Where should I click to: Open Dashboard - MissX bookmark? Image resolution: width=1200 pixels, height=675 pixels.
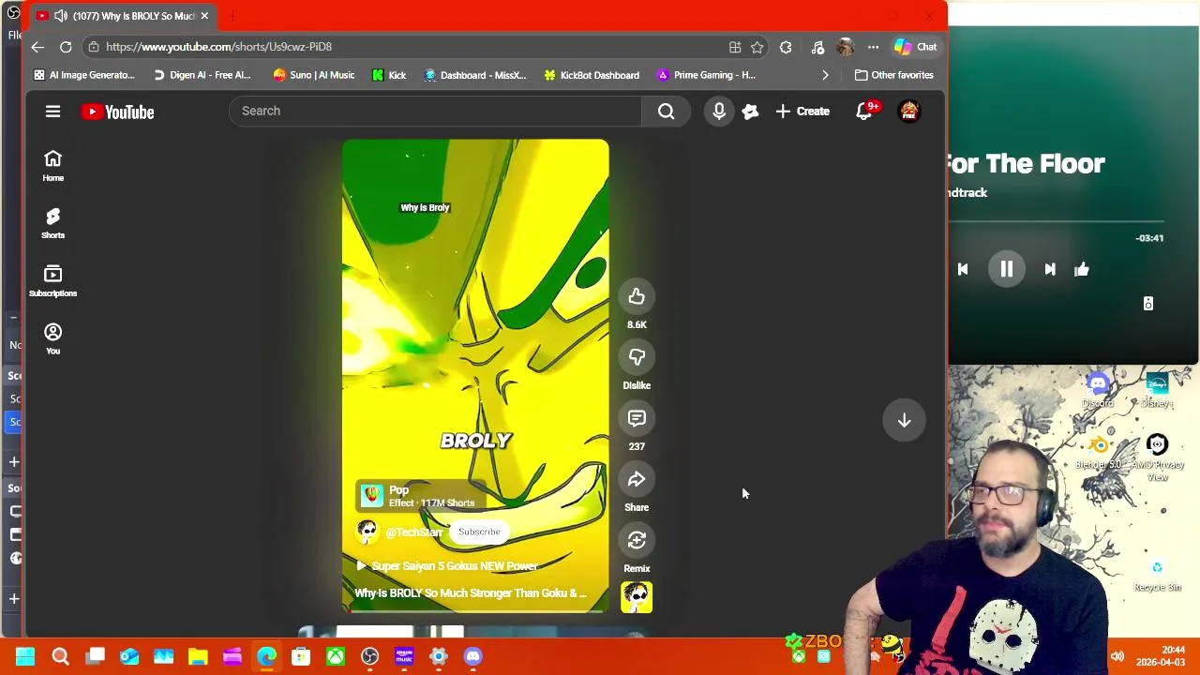tap(475, 75)
